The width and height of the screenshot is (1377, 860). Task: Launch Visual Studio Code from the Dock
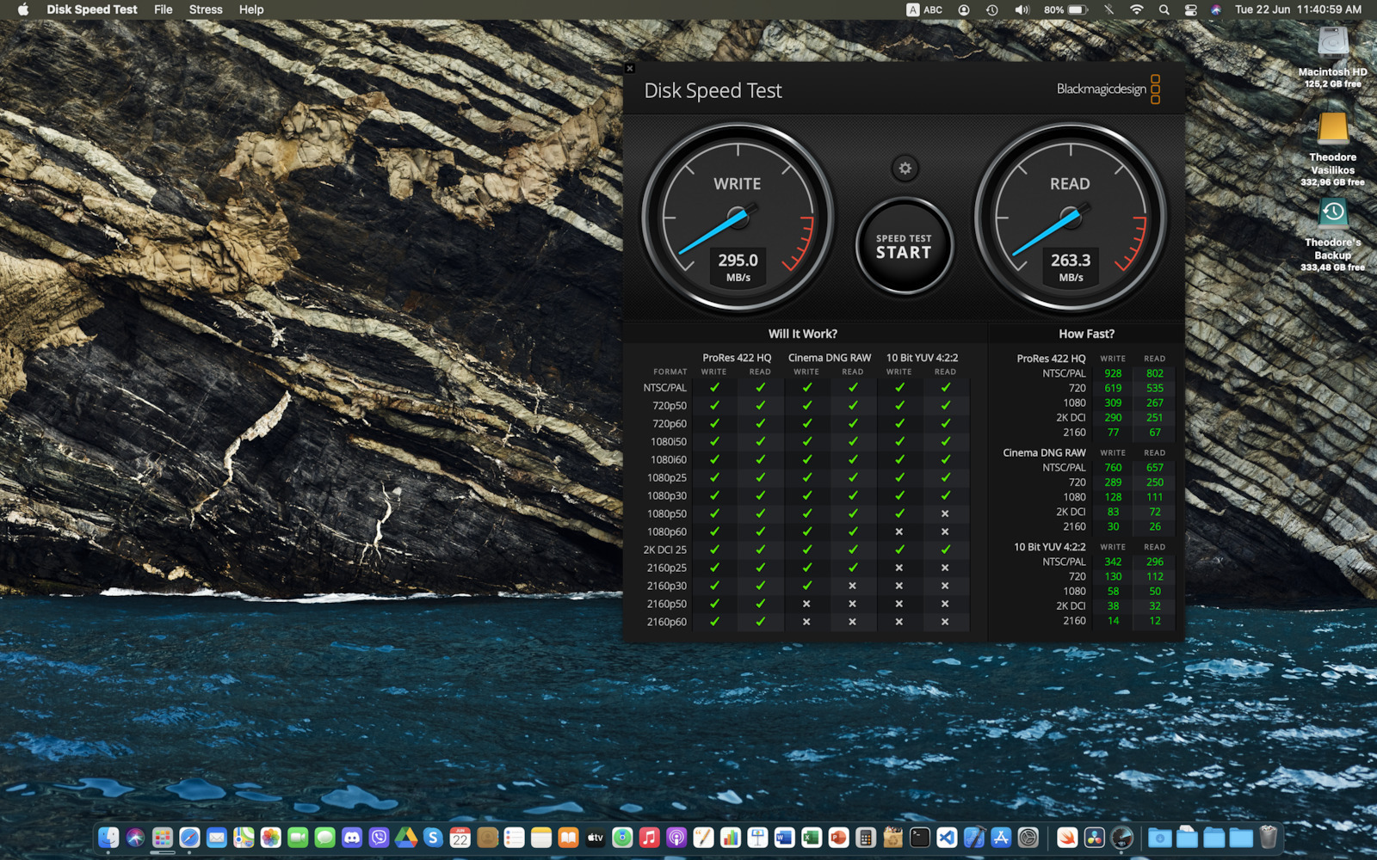[947, 837]
